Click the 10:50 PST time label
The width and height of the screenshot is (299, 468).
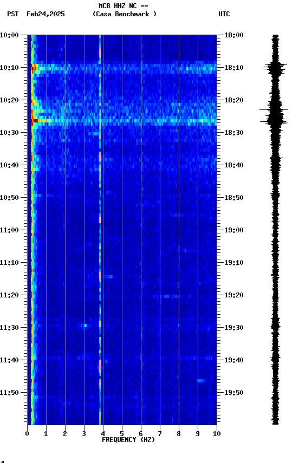click(9, 198)
